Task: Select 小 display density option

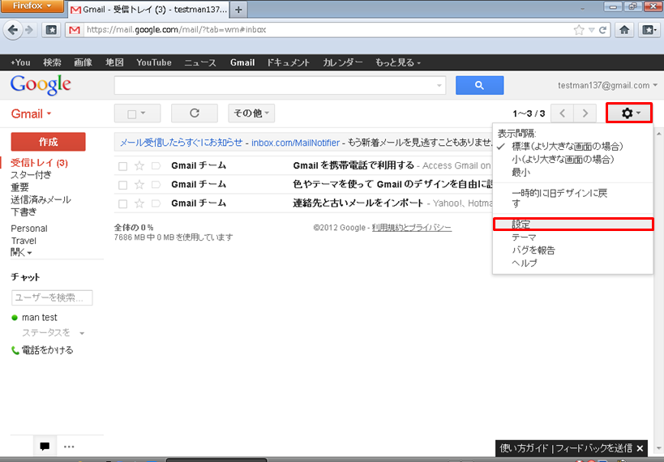Action: pyautogui.click(x=563, y=159)
